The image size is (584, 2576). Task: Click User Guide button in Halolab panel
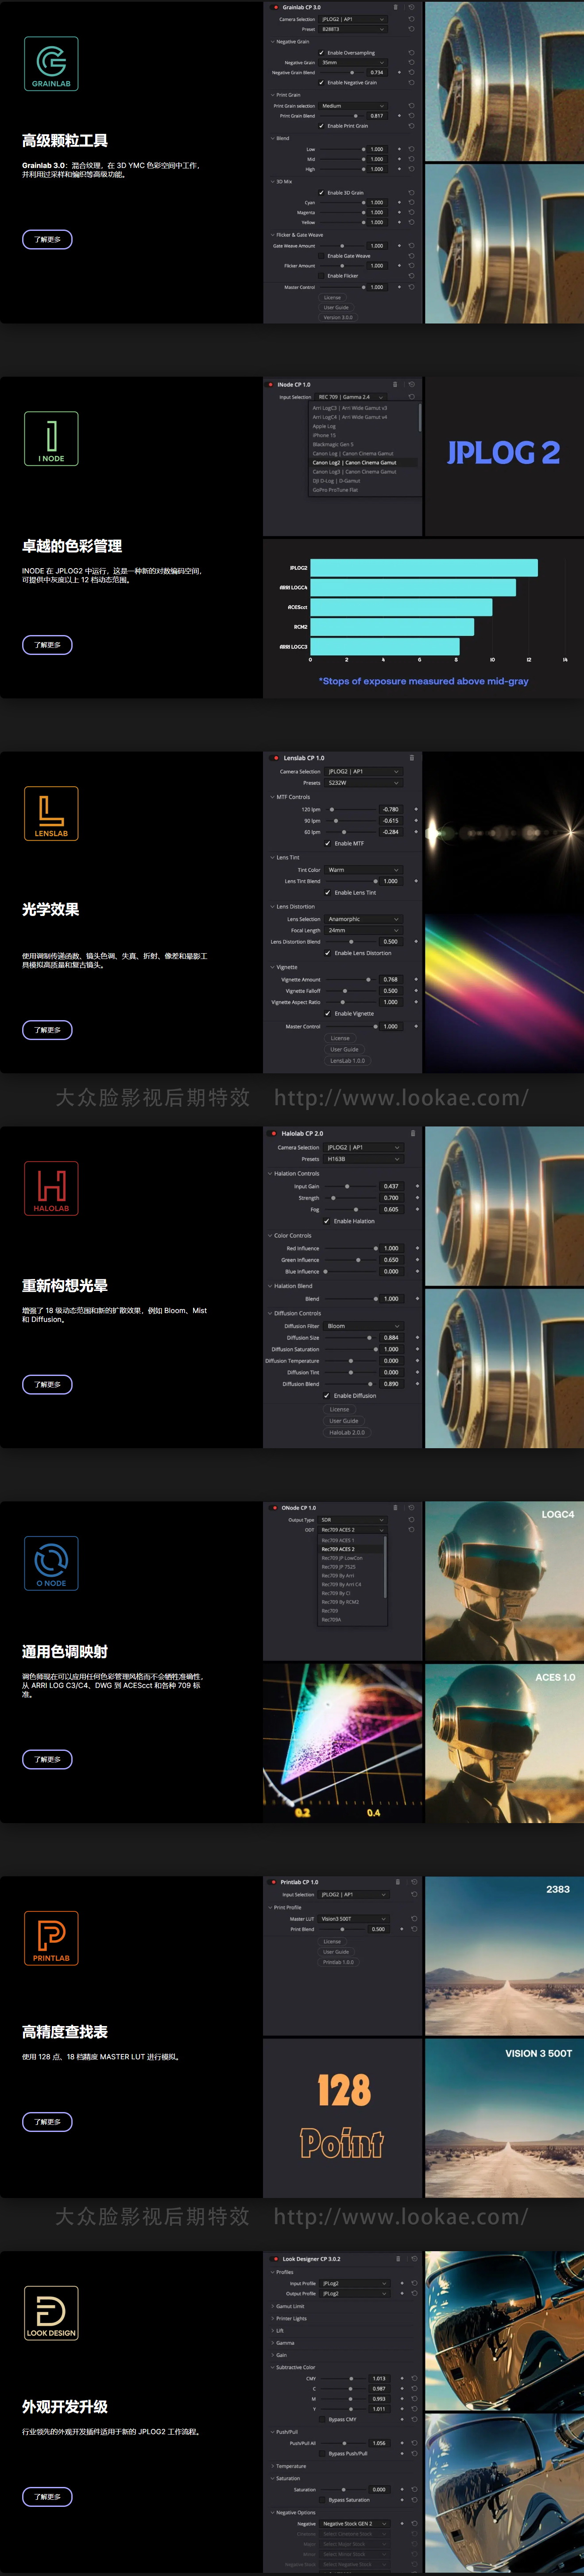coord(344,1421)
